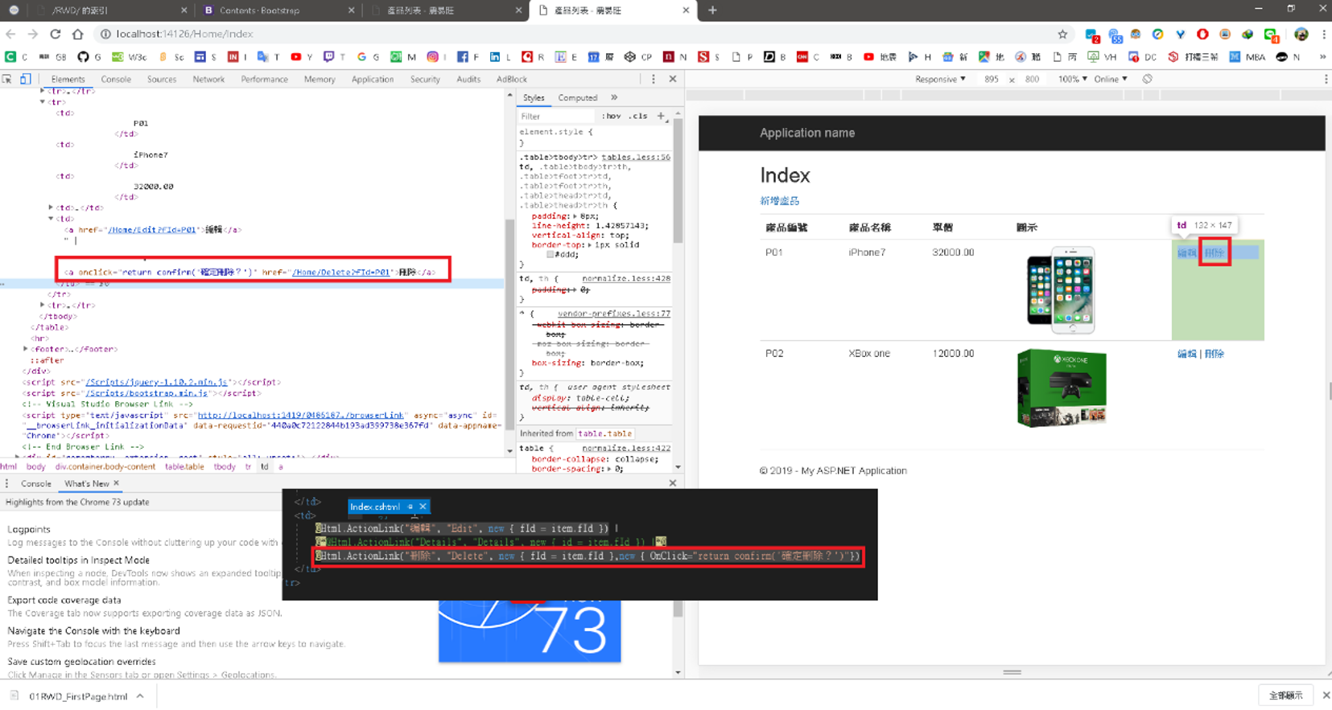1332x710 pixels.
Task: Open the Google Maps bookmark icon
Action: (x=984, y=57)
